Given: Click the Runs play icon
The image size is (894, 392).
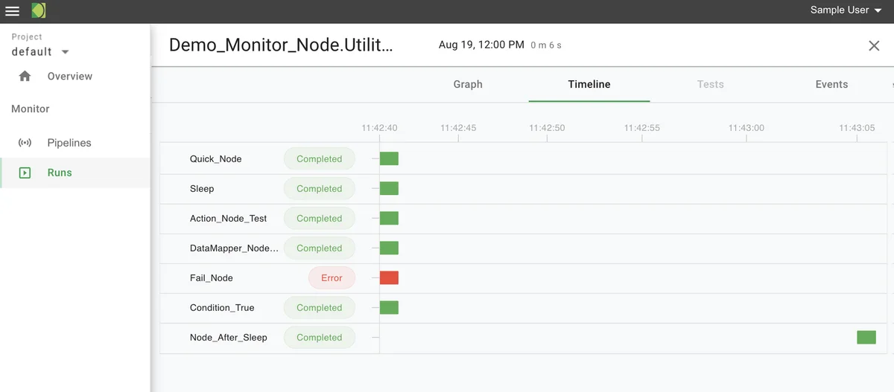Looking at the screenshot, I should (25, 173).
